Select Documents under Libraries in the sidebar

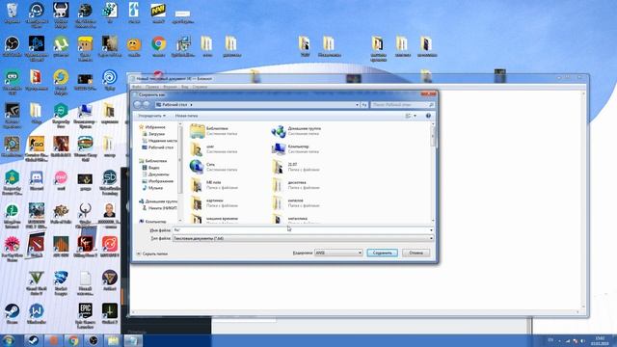click(x=155, y=174)
